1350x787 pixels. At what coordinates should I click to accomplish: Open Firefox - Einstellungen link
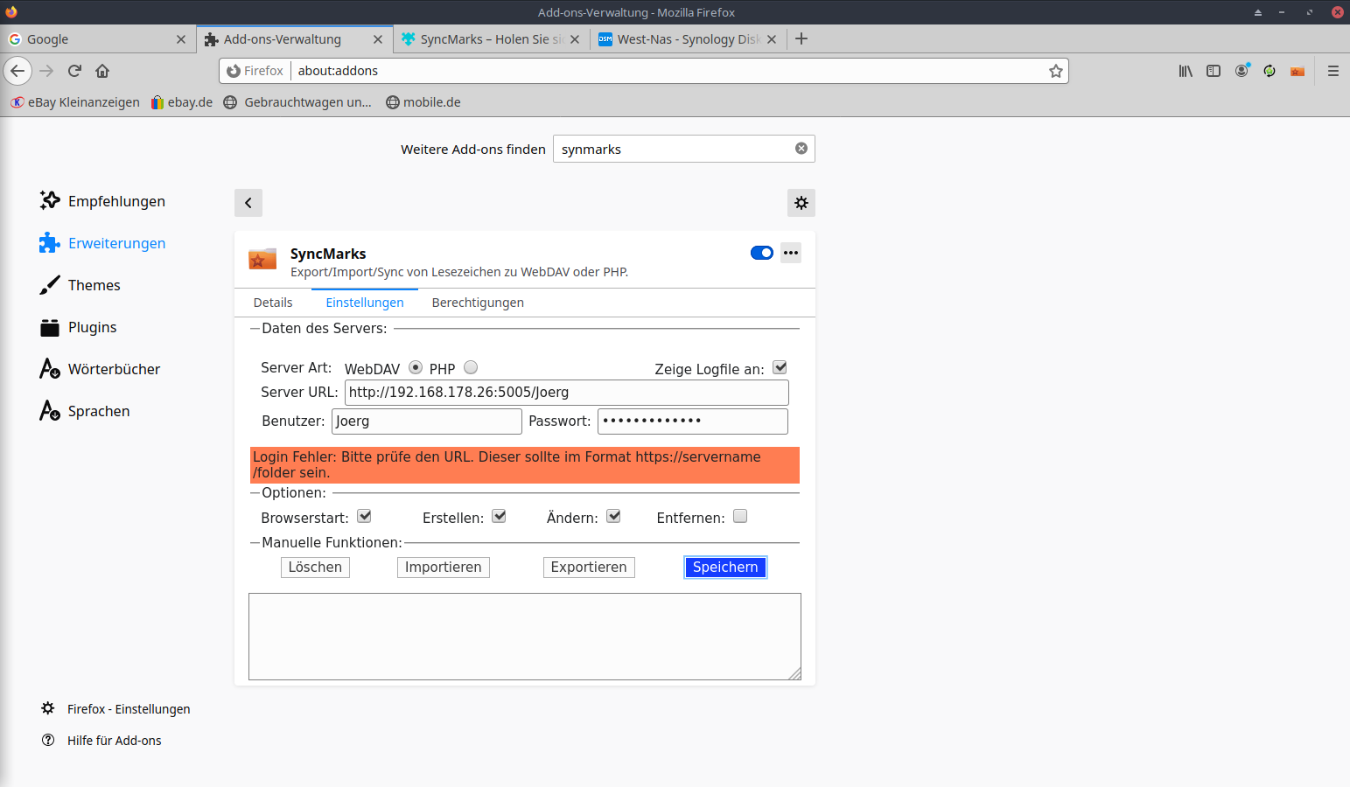[x=115, y=709]
